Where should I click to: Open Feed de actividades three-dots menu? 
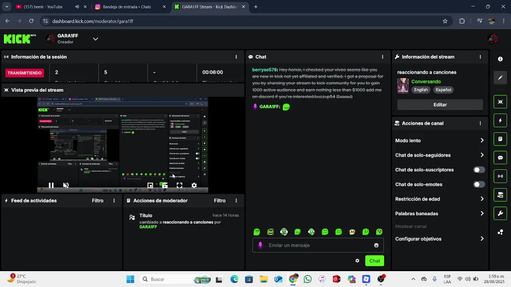[x=114, y=201]
